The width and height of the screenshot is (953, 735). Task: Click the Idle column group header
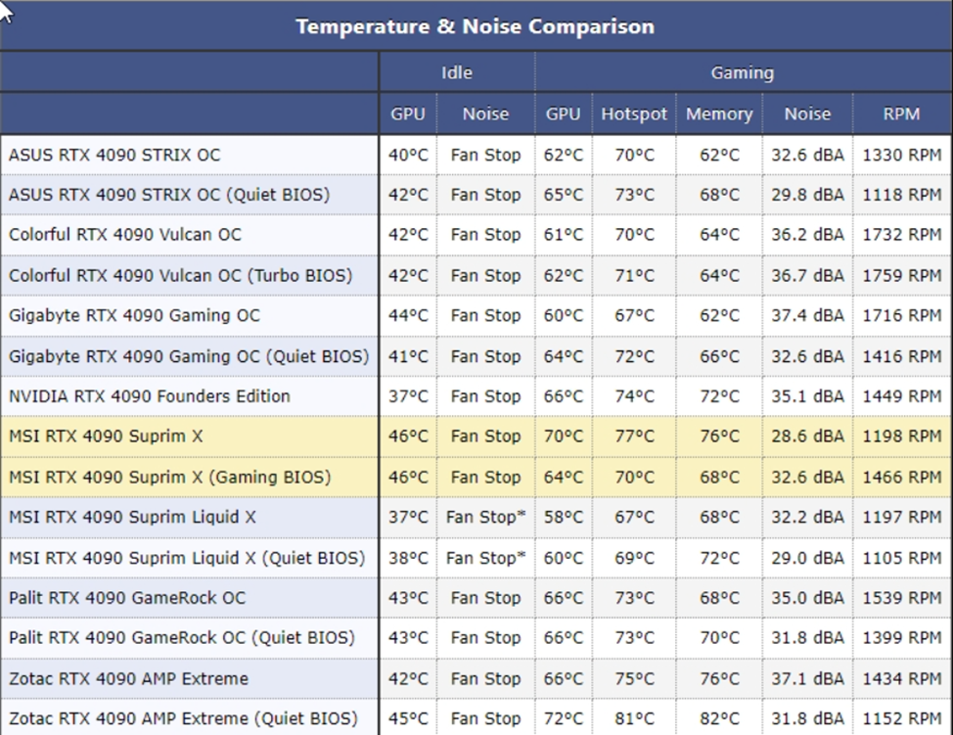[457, 72]
